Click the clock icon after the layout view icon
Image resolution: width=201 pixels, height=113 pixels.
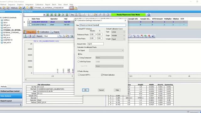click(x=76, y=8)
